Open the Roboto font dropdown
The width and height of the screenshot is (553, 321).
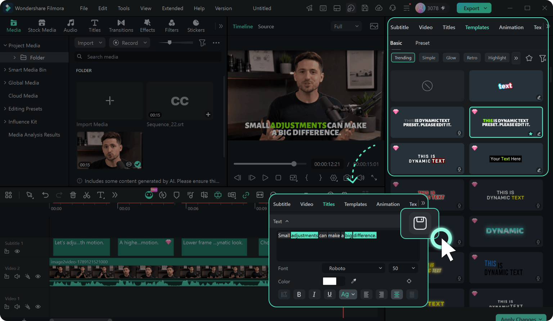point(354,268)
